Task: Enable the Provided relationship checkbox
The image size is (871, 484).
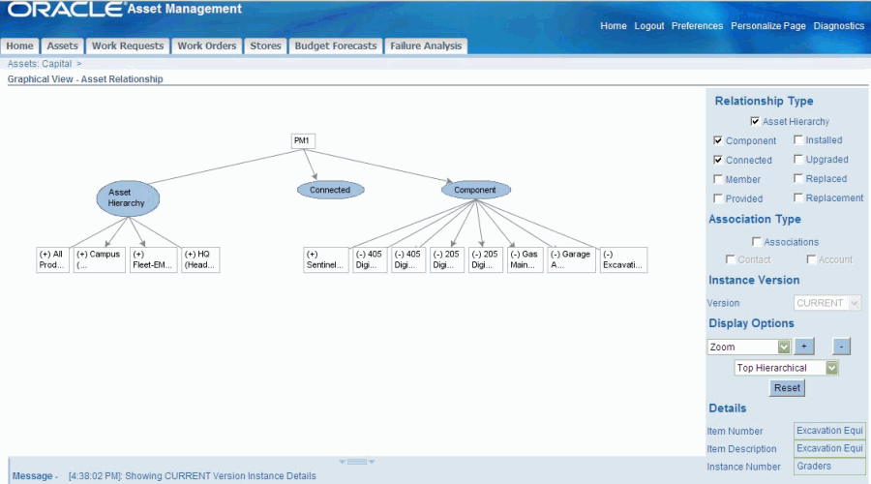Action: point(718,198)
